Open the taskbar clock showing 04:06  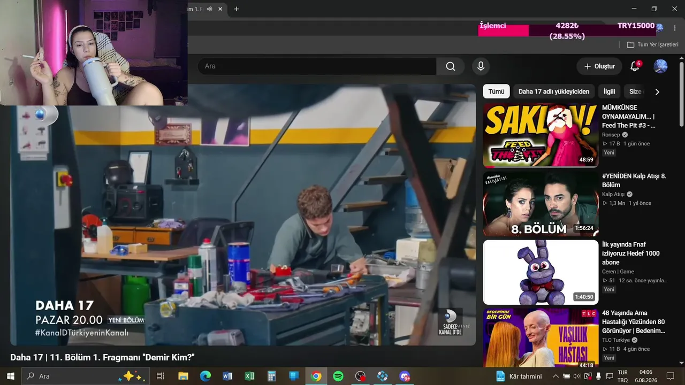tap(645, 376)
